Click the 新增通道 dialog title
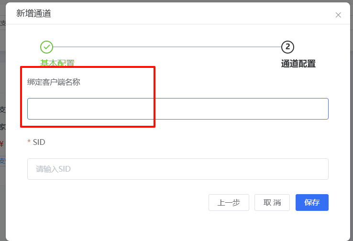353x241 pixels. coord(33,13)
